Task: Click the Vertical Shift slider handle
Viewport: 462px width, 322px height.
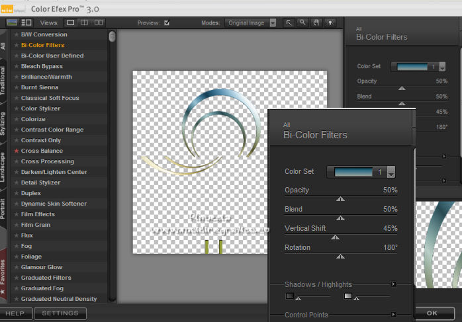Action: tap(335, 236)
